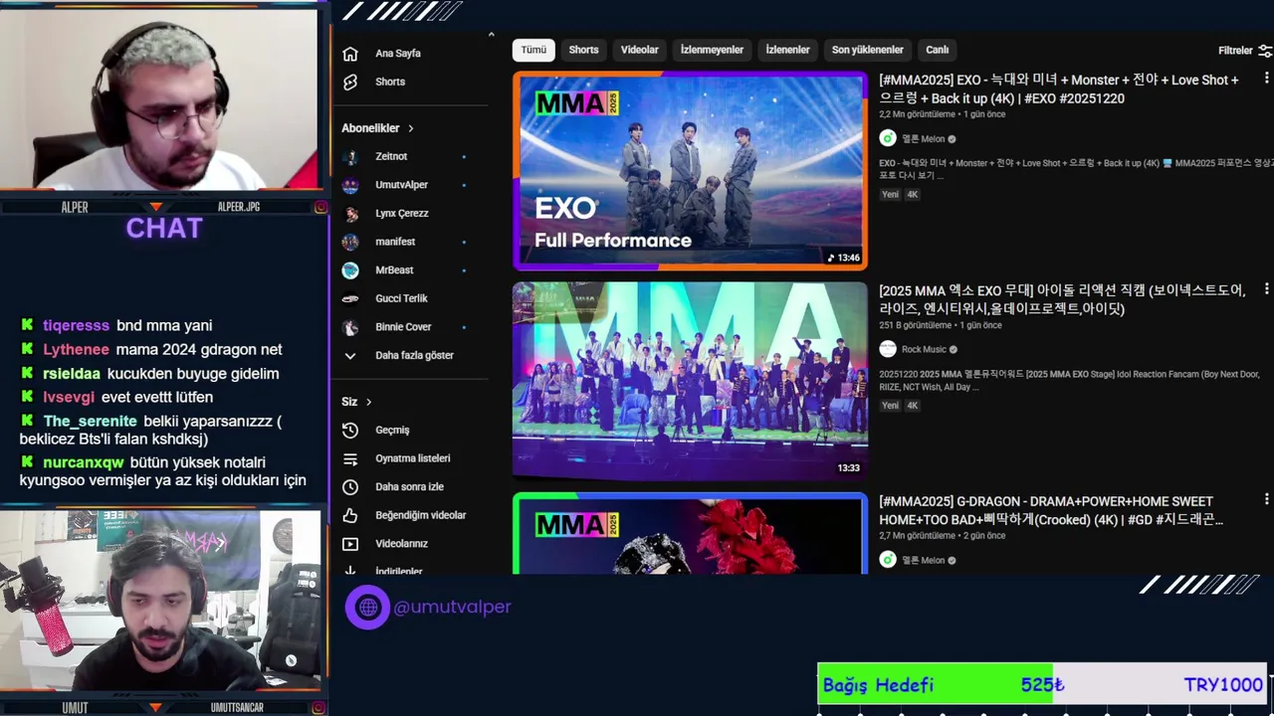The image size is (1274, 716).
Task: Click the Filtreler button label
Action: pos(1235,51)
